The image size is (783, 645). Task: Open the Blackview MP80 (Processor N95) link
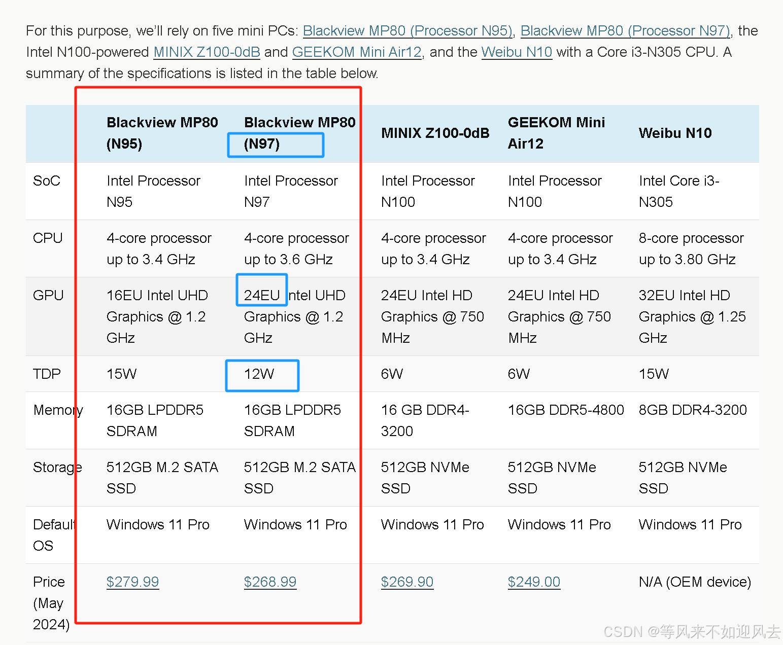pos(407,31)
